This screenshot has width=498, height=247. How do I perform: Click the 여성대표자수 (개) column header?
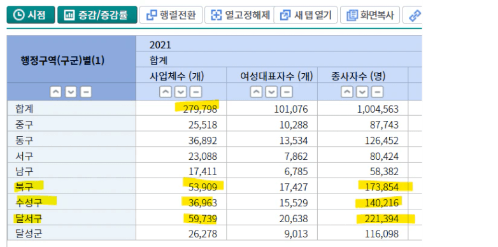[276, 76]
